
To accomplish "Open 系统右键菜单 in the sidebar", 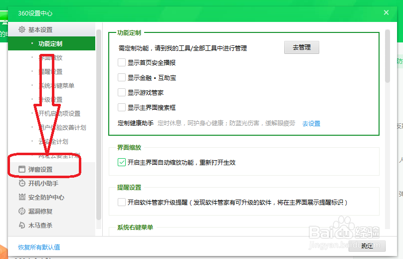I will [56, 85].
